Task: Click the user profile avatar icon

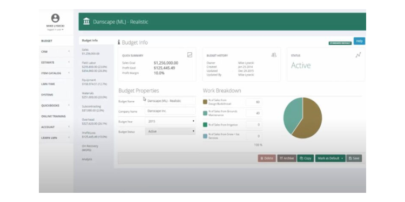Action: [x=55, y=18]
